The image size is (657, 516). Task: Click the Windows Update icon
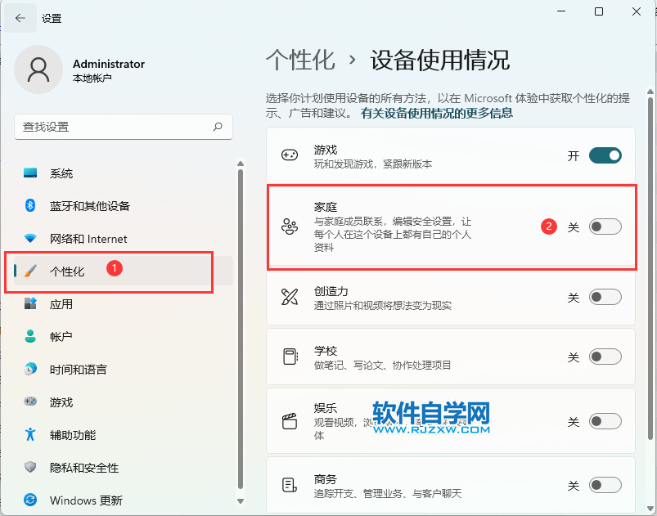(30, 500)
